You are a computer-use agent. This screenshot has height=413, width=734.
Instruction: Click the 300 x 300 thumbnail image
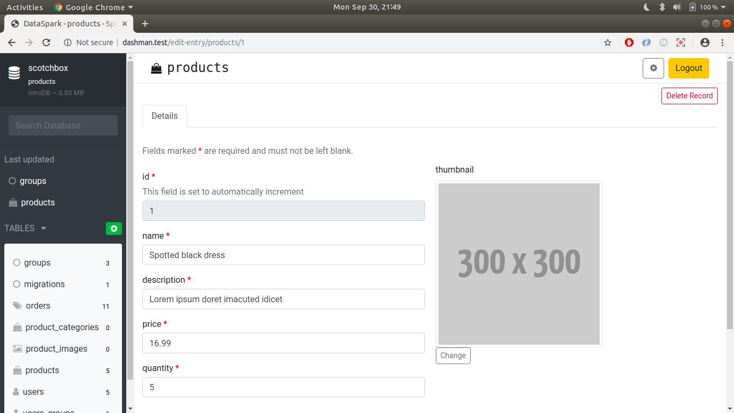click(519, 264)
